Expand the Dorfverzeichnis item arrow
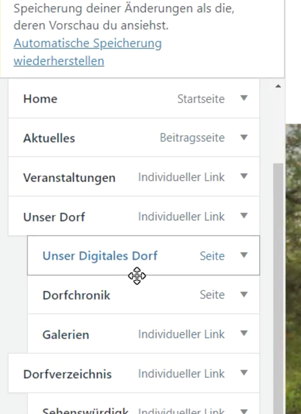301x414 pixels. point(244,373)
